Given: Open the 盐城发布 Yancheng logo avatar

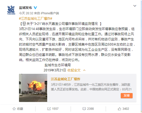Looking at the screenshot, I should tap(11, 10).
